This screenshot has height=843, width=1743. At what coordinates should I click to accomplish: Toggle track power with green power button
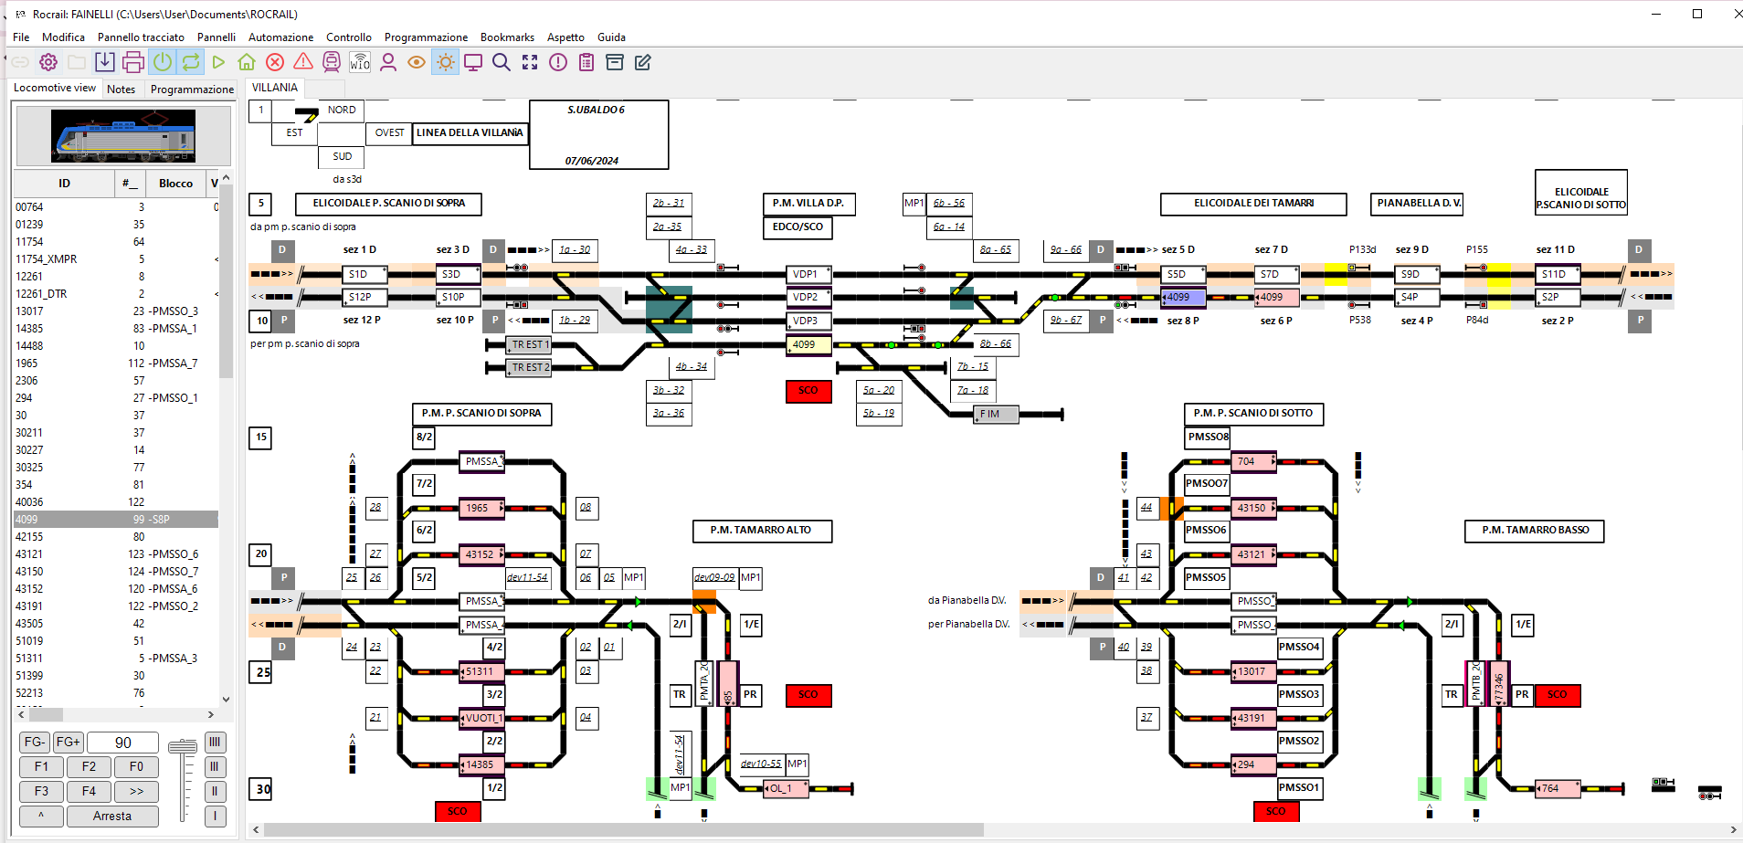click(162, 62)
